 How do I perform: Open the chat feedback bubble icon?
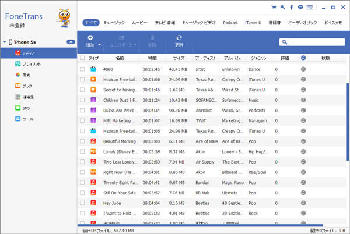[x=300, y=8]
